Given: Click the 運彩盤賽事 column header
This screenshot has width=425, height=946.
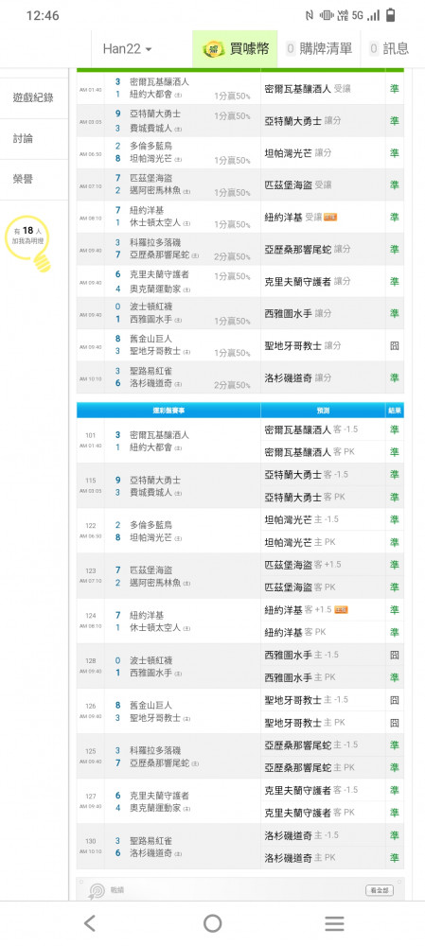Looking at the screenshot, I should tap(168, 411).
